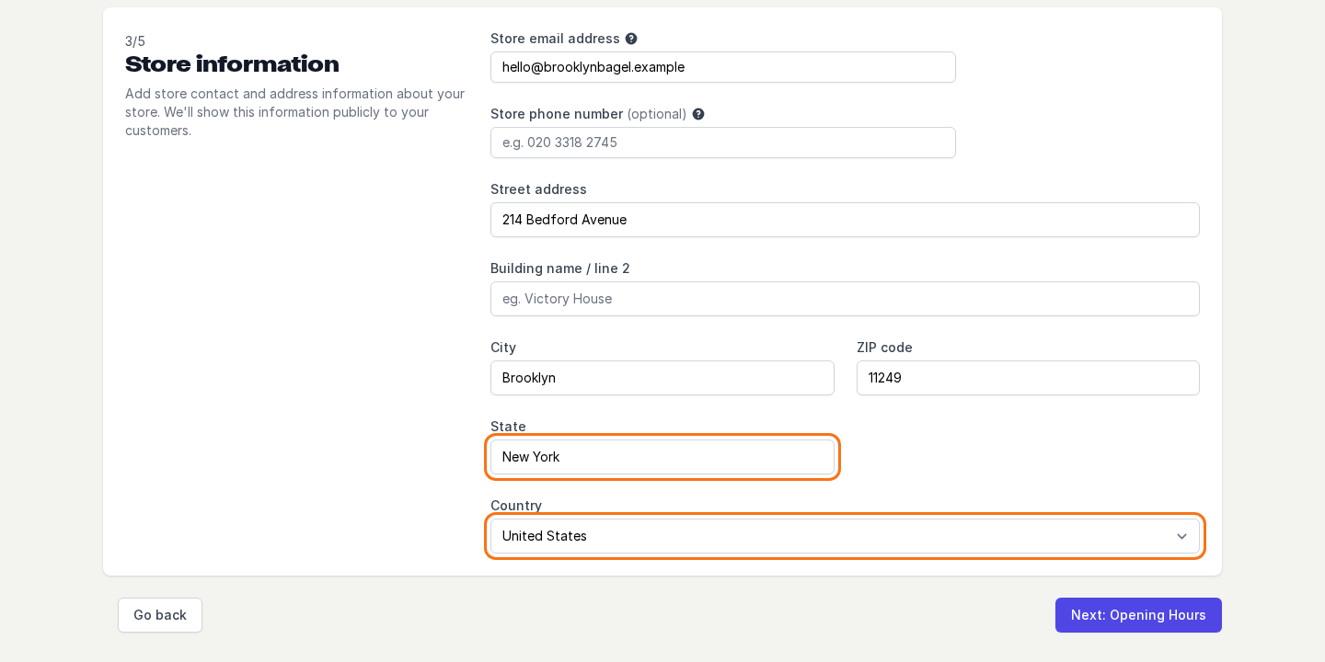Click the City input field

tap(662, 378)
